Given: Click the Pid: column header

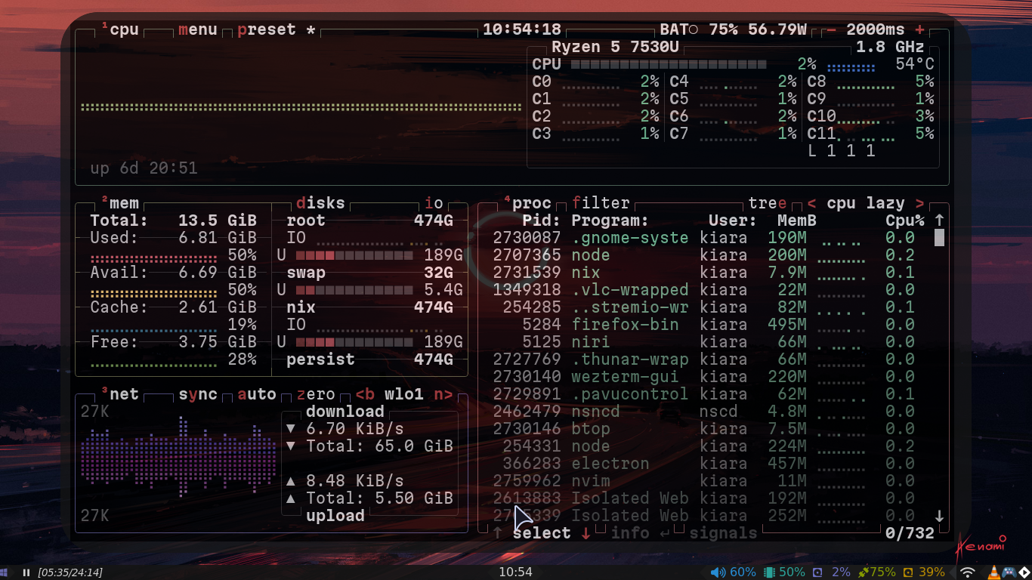Looking at the screenshot, I should (542, 221).
